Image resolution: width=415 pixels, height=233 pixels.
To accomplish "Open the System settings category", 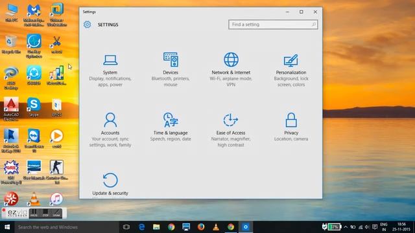I will click(110, 71).
